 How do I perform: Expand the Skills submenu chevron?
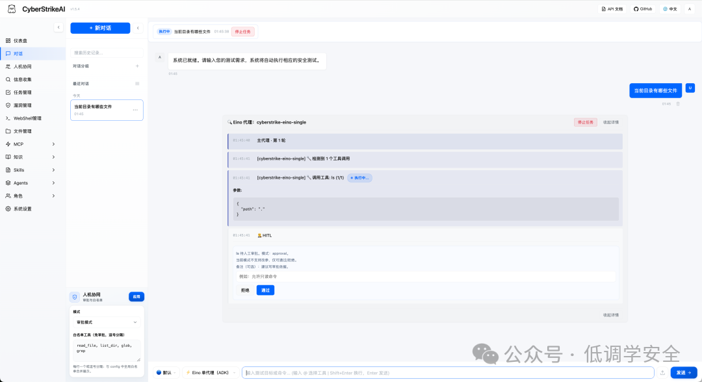53,170
